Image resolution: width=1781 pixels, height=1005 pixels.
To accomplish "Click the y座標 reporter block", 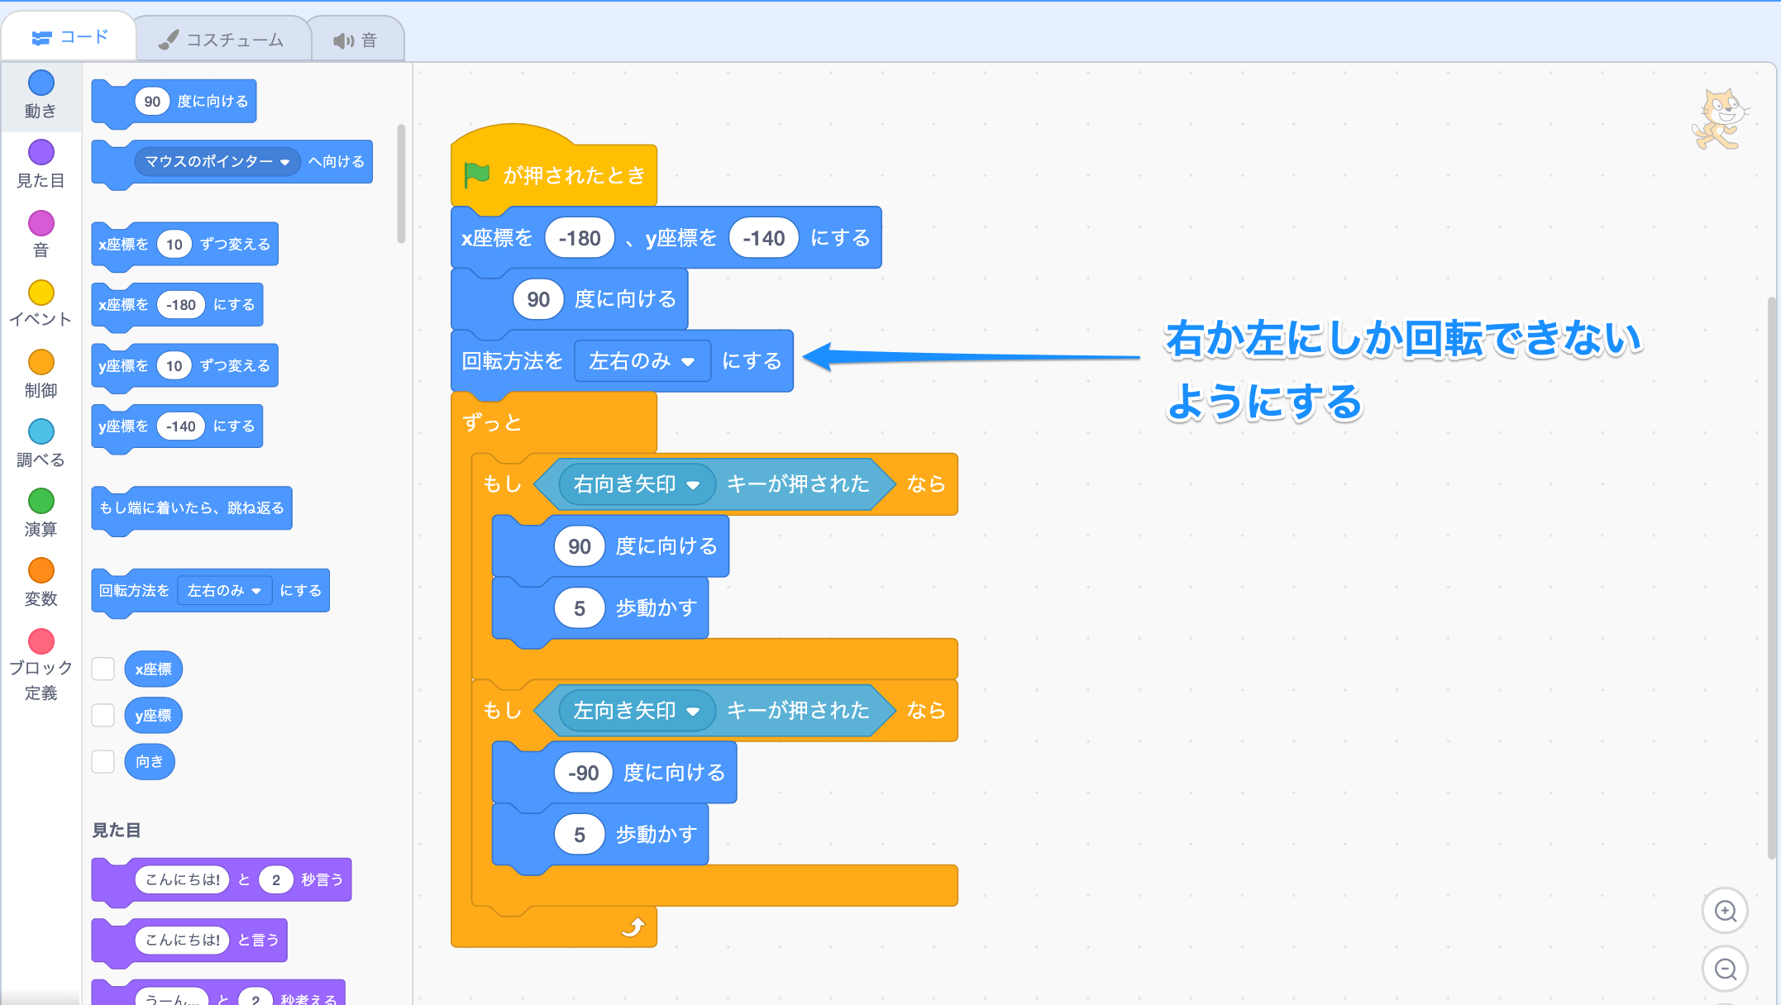I will coord(153,715).
